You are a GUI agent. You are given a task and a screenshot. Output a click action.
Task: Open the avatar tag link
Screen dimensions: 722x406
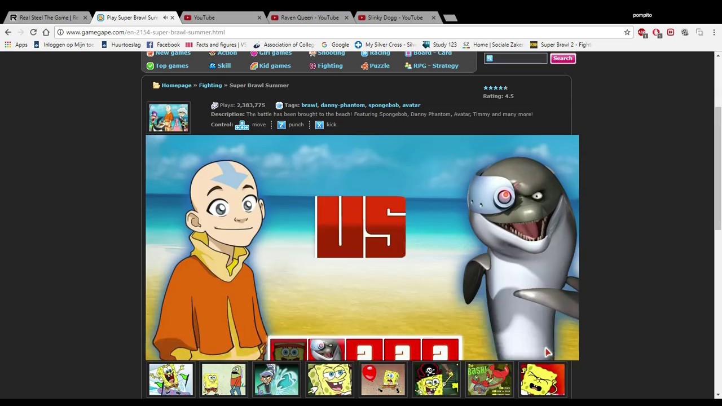(x=411, y=105)
